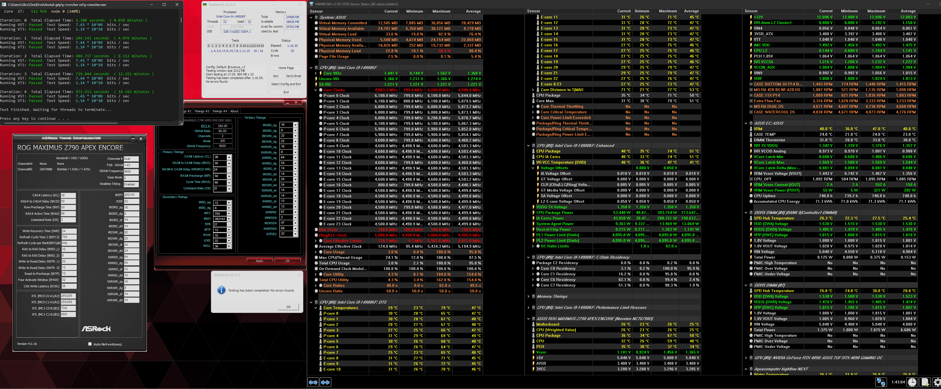Viewport: 941px width, 389px height.
Task: Enable the Auto Refresh(sec) checkbox
Action: pyautogui.click(x=90, y=344)
